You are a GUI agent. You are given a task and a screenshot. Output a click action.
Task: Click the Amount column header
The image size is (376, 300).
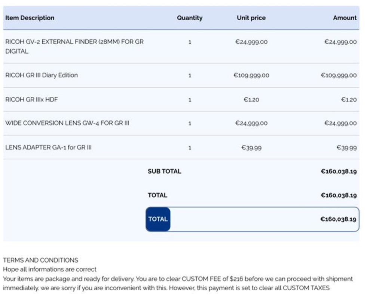[345, 18]
